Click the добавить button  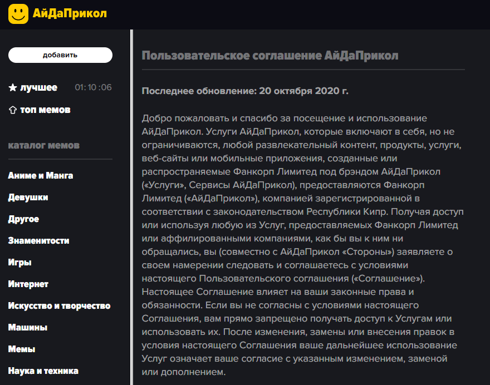(60, 55)
